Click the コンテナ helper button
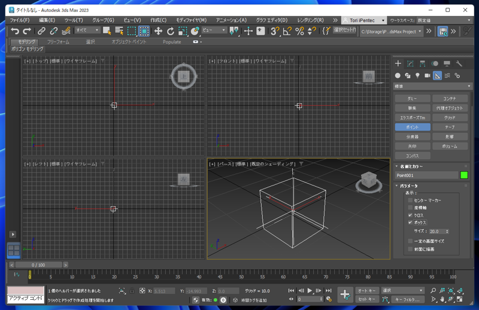The width and height of the screenshot is (479, 310). [x=450, y=98]
